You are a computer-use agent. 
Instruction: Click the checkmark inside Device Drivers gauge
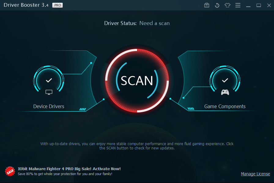pyautogui.click(x=49, y=80)
